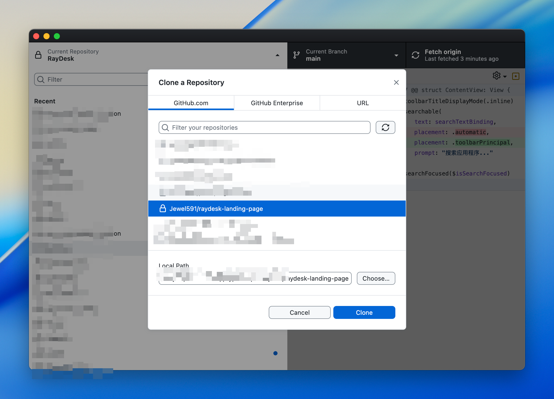This screenshot has width=554, height=399.
Task: Click the lock icon beside Current Repository
Action: [x=38, y=55]
